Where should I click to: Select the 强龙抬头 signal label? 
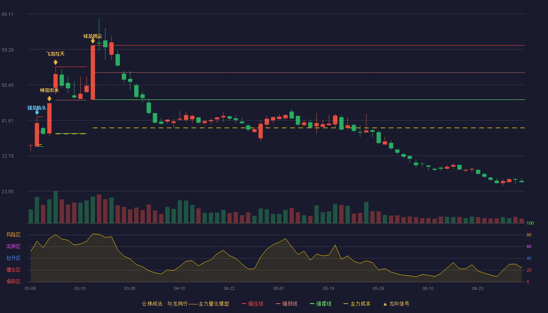tap(37, 108)
